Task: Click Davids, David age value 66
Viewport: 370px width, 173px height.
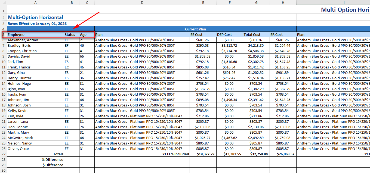Action: click(x=87, y=56)
